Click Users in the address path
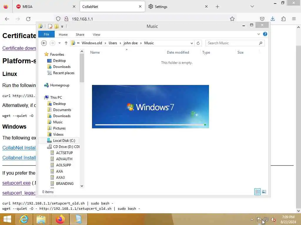The width and height of the screenshot is (301, 225). point(113,43)
